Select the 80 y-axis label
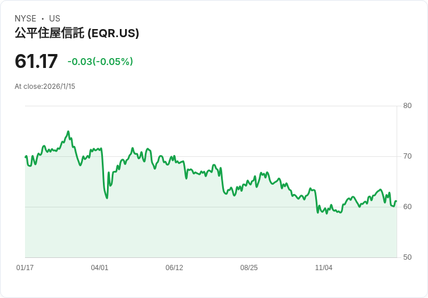The image size is (428, 298). 408,106
